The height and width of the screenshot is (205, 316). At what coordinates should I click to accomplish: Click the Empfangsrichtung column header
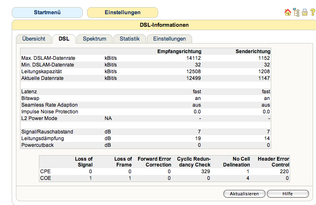(179, 51)
